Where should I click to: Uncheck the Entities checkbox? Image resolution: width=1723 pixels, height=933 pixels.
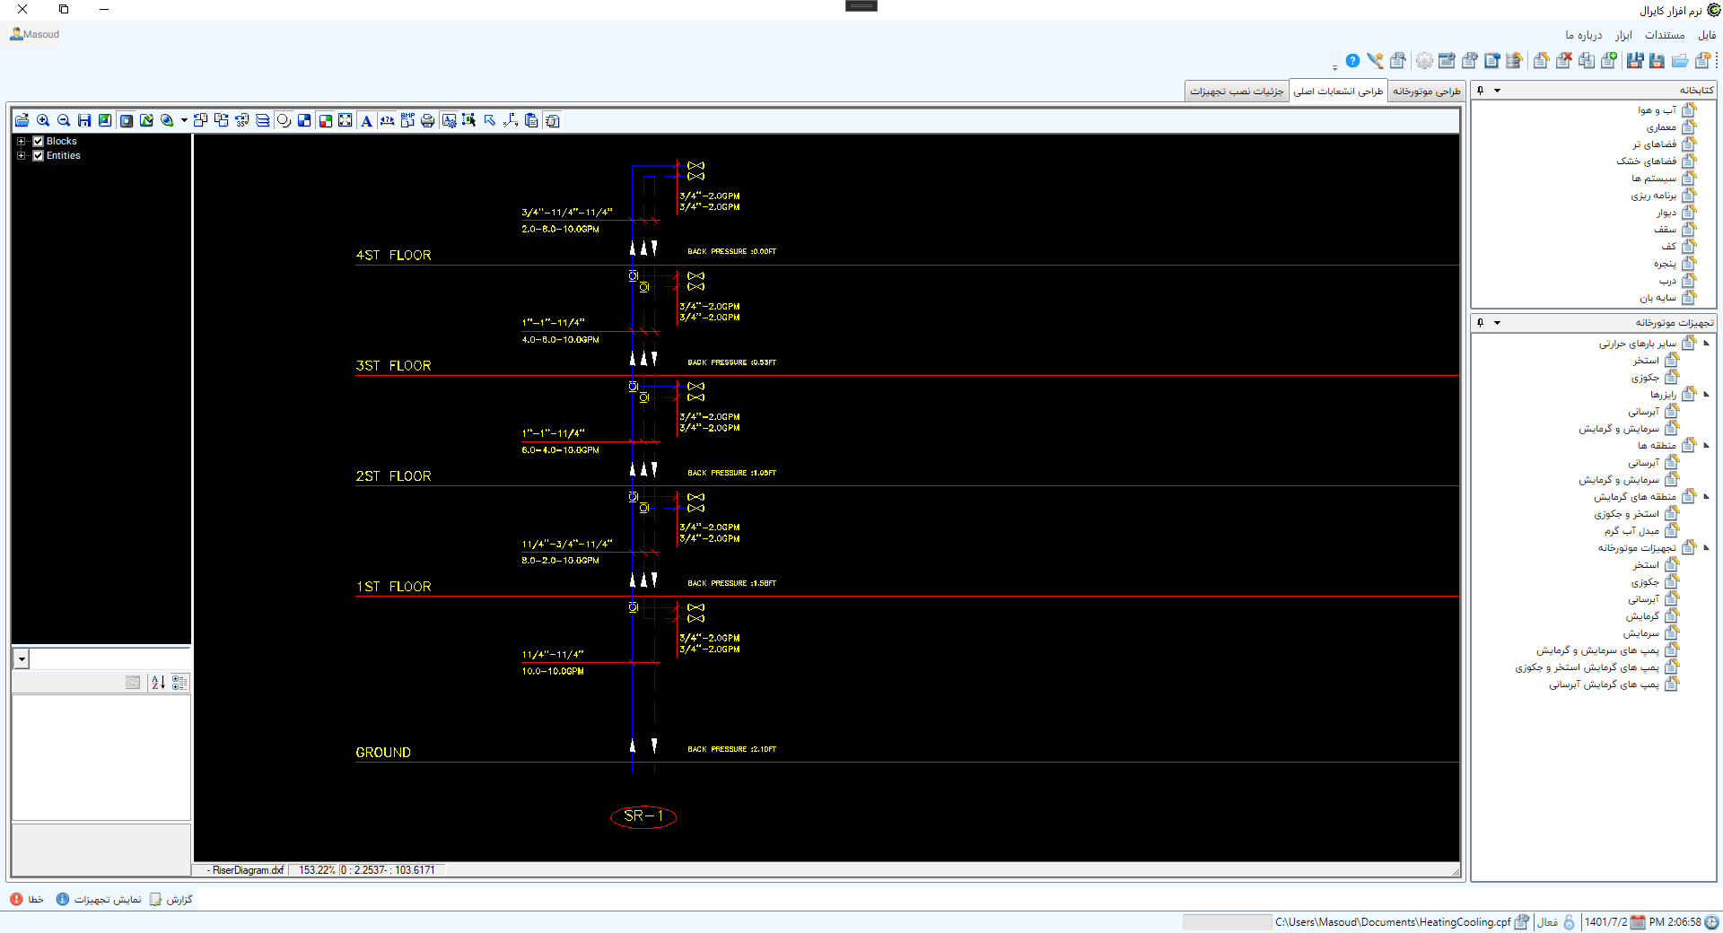(39, 155)
